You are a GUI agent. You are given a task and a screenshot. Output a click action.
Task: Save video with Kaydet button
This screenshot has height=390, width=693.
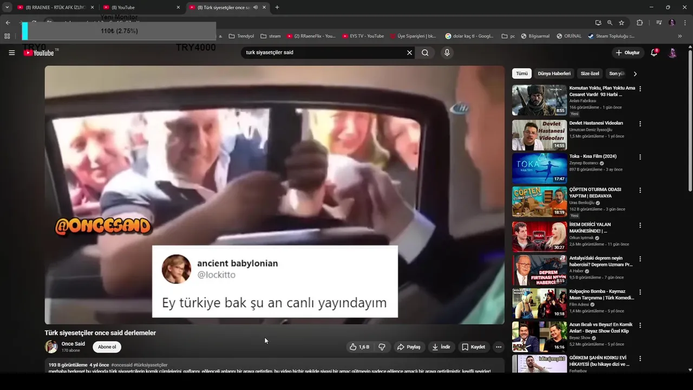click(473, 347)
